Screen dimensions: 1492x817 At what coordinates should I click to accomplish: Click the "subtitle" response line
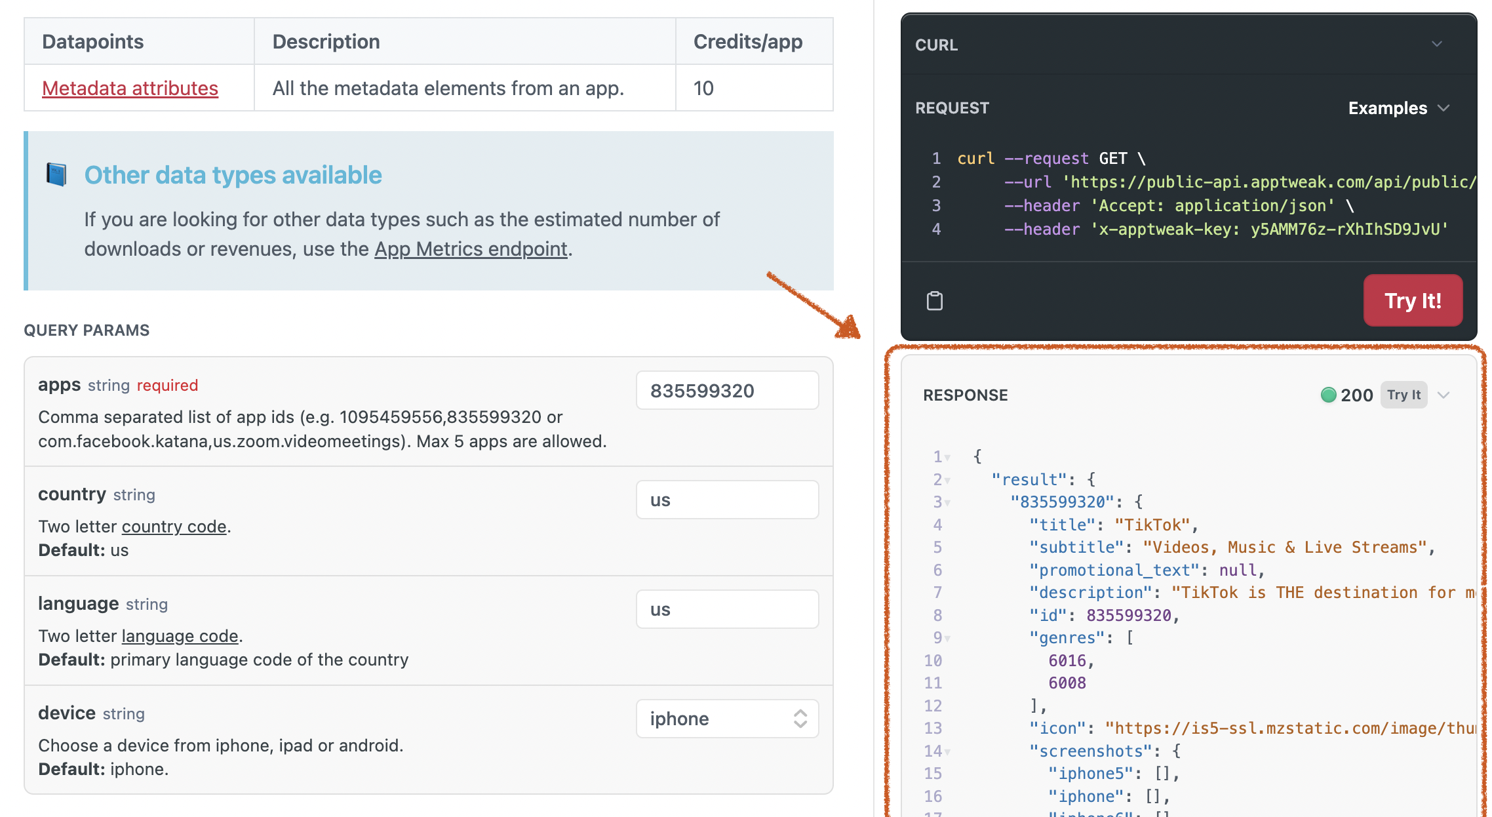[1232, 548]
